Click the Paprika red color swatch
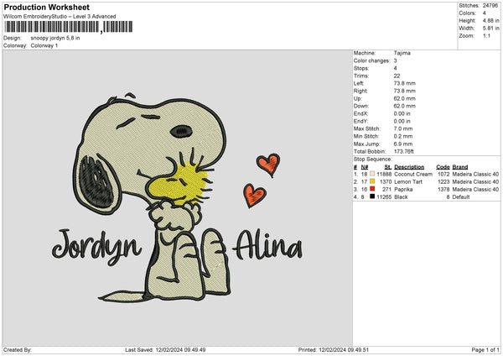 pyautogui.click(x=372, y=189)
